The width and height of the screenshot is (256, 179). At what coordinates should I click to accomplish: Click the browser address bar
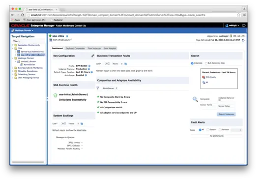coord(132,15)
